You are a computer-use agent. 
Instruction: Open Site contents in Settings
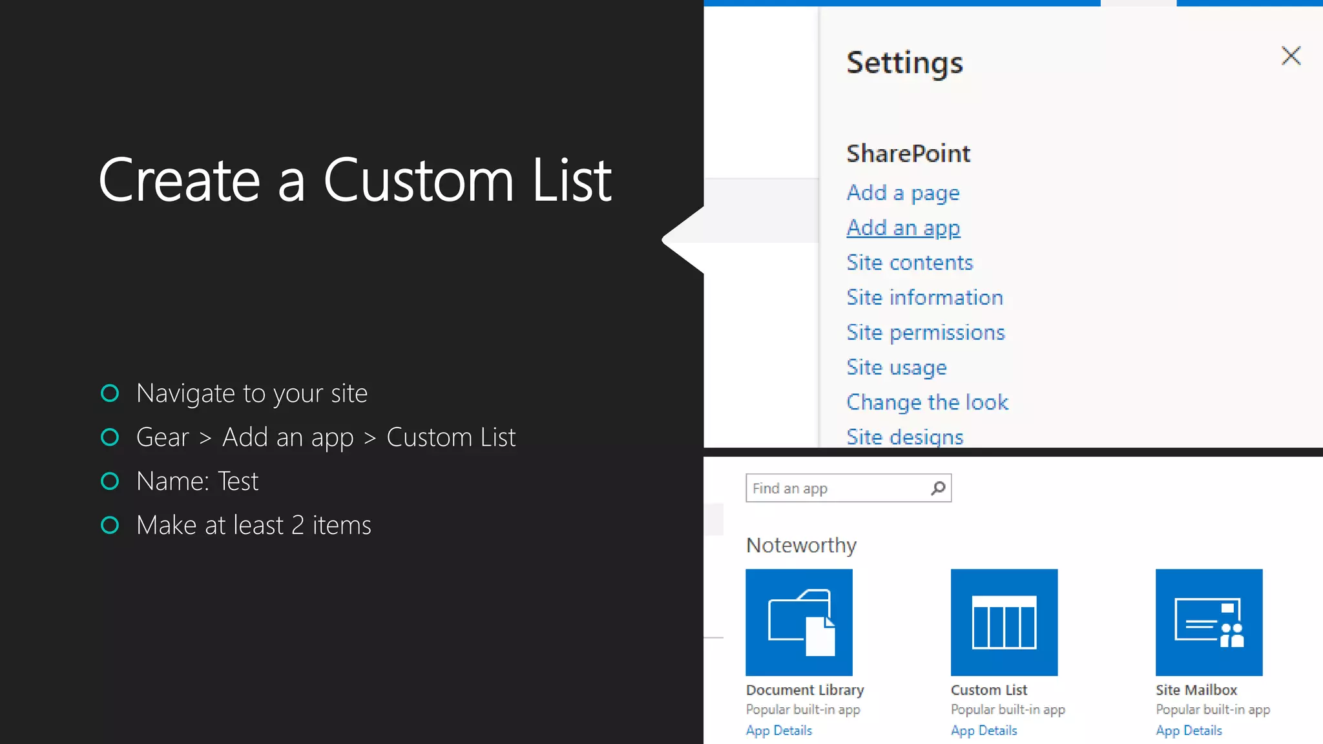coord(910,262)
